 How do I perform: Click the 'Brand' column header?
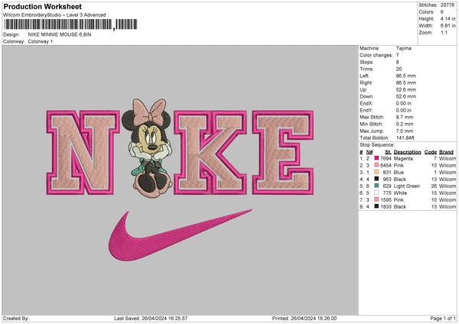pos(447,152)
